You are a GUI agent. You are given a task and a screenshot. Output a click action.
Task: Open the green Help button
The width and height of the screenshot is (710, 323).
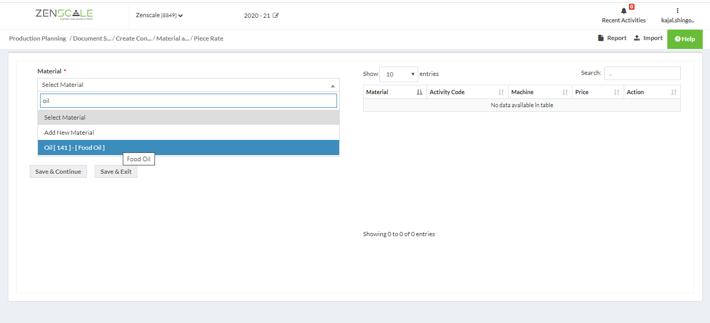click(685, 39)
